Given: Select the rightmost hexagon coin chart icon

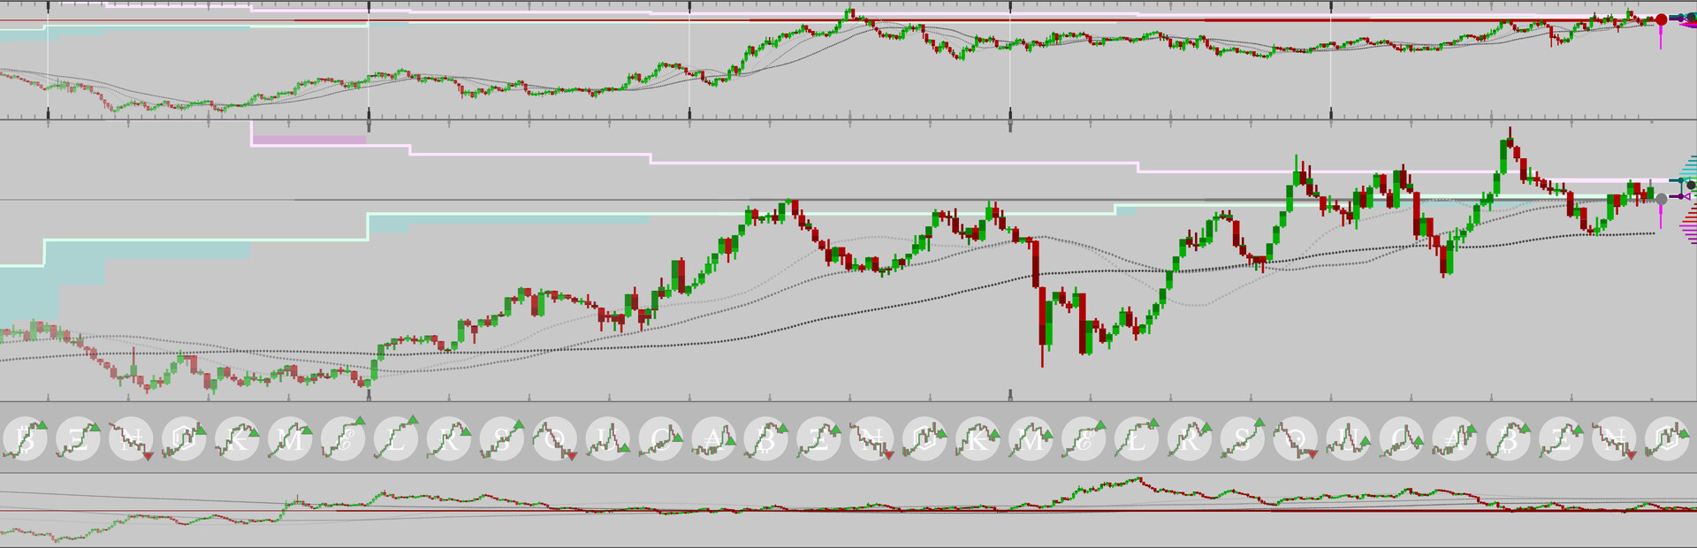Looking at the screenshot, I should coord(1669,438).
